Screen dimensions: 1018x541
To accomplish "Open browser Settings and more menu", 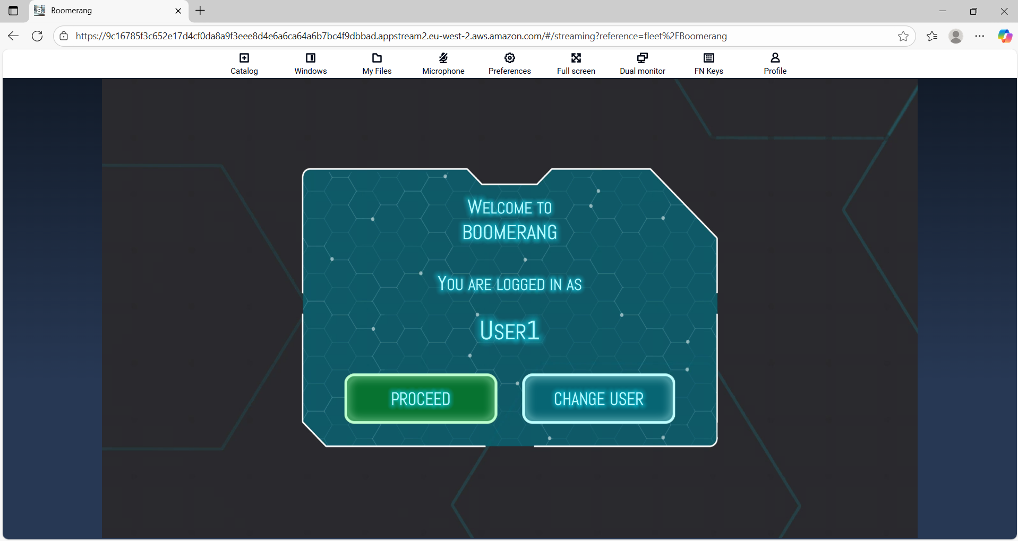I will pos(980,36).
